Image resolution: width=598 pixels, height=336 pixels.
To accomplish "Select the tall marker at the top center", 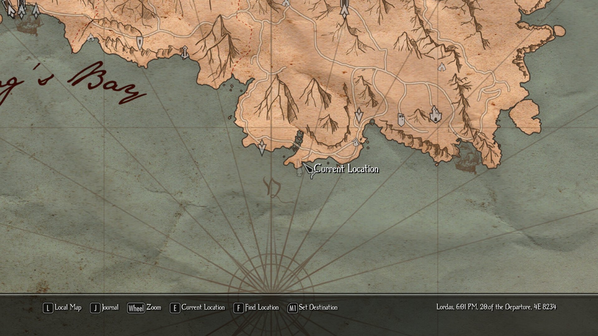I will (x=344, y=9).
